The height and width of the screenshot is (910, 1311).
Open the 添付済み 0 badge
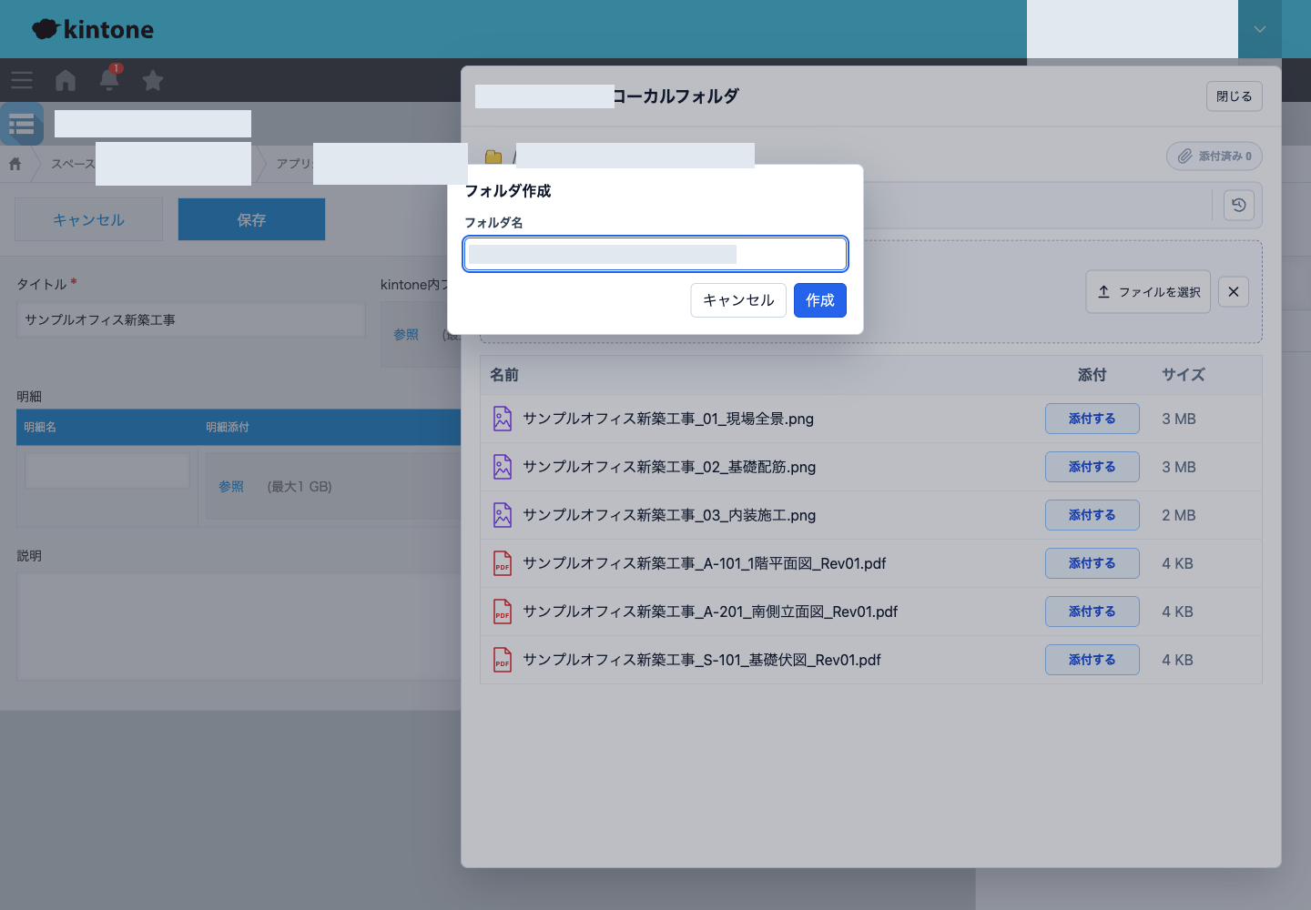click(x=1214, y=157)
